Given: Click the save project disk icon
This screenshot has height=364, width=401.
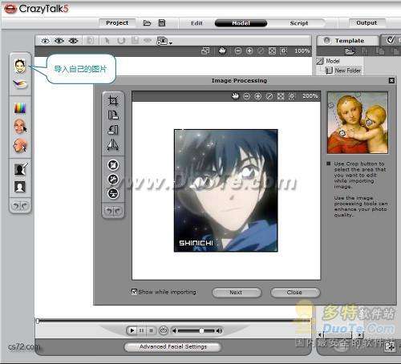Looking at the screenshot, I should click(x=162, y=23).
